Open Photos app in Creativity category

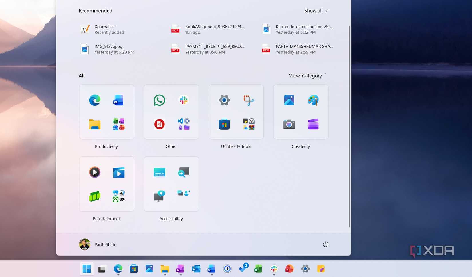tap(289, 100)
